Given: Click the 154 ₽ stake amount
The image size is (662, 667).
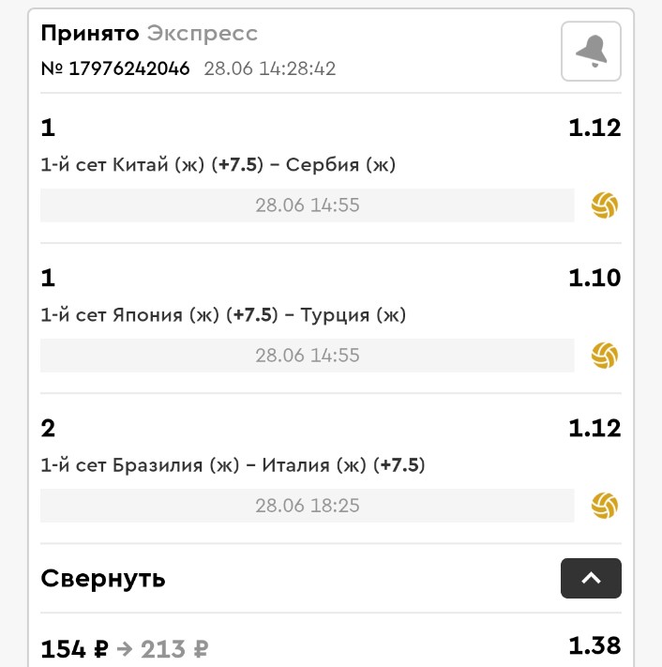Looking at the screenshot, I should pos(75,648).
